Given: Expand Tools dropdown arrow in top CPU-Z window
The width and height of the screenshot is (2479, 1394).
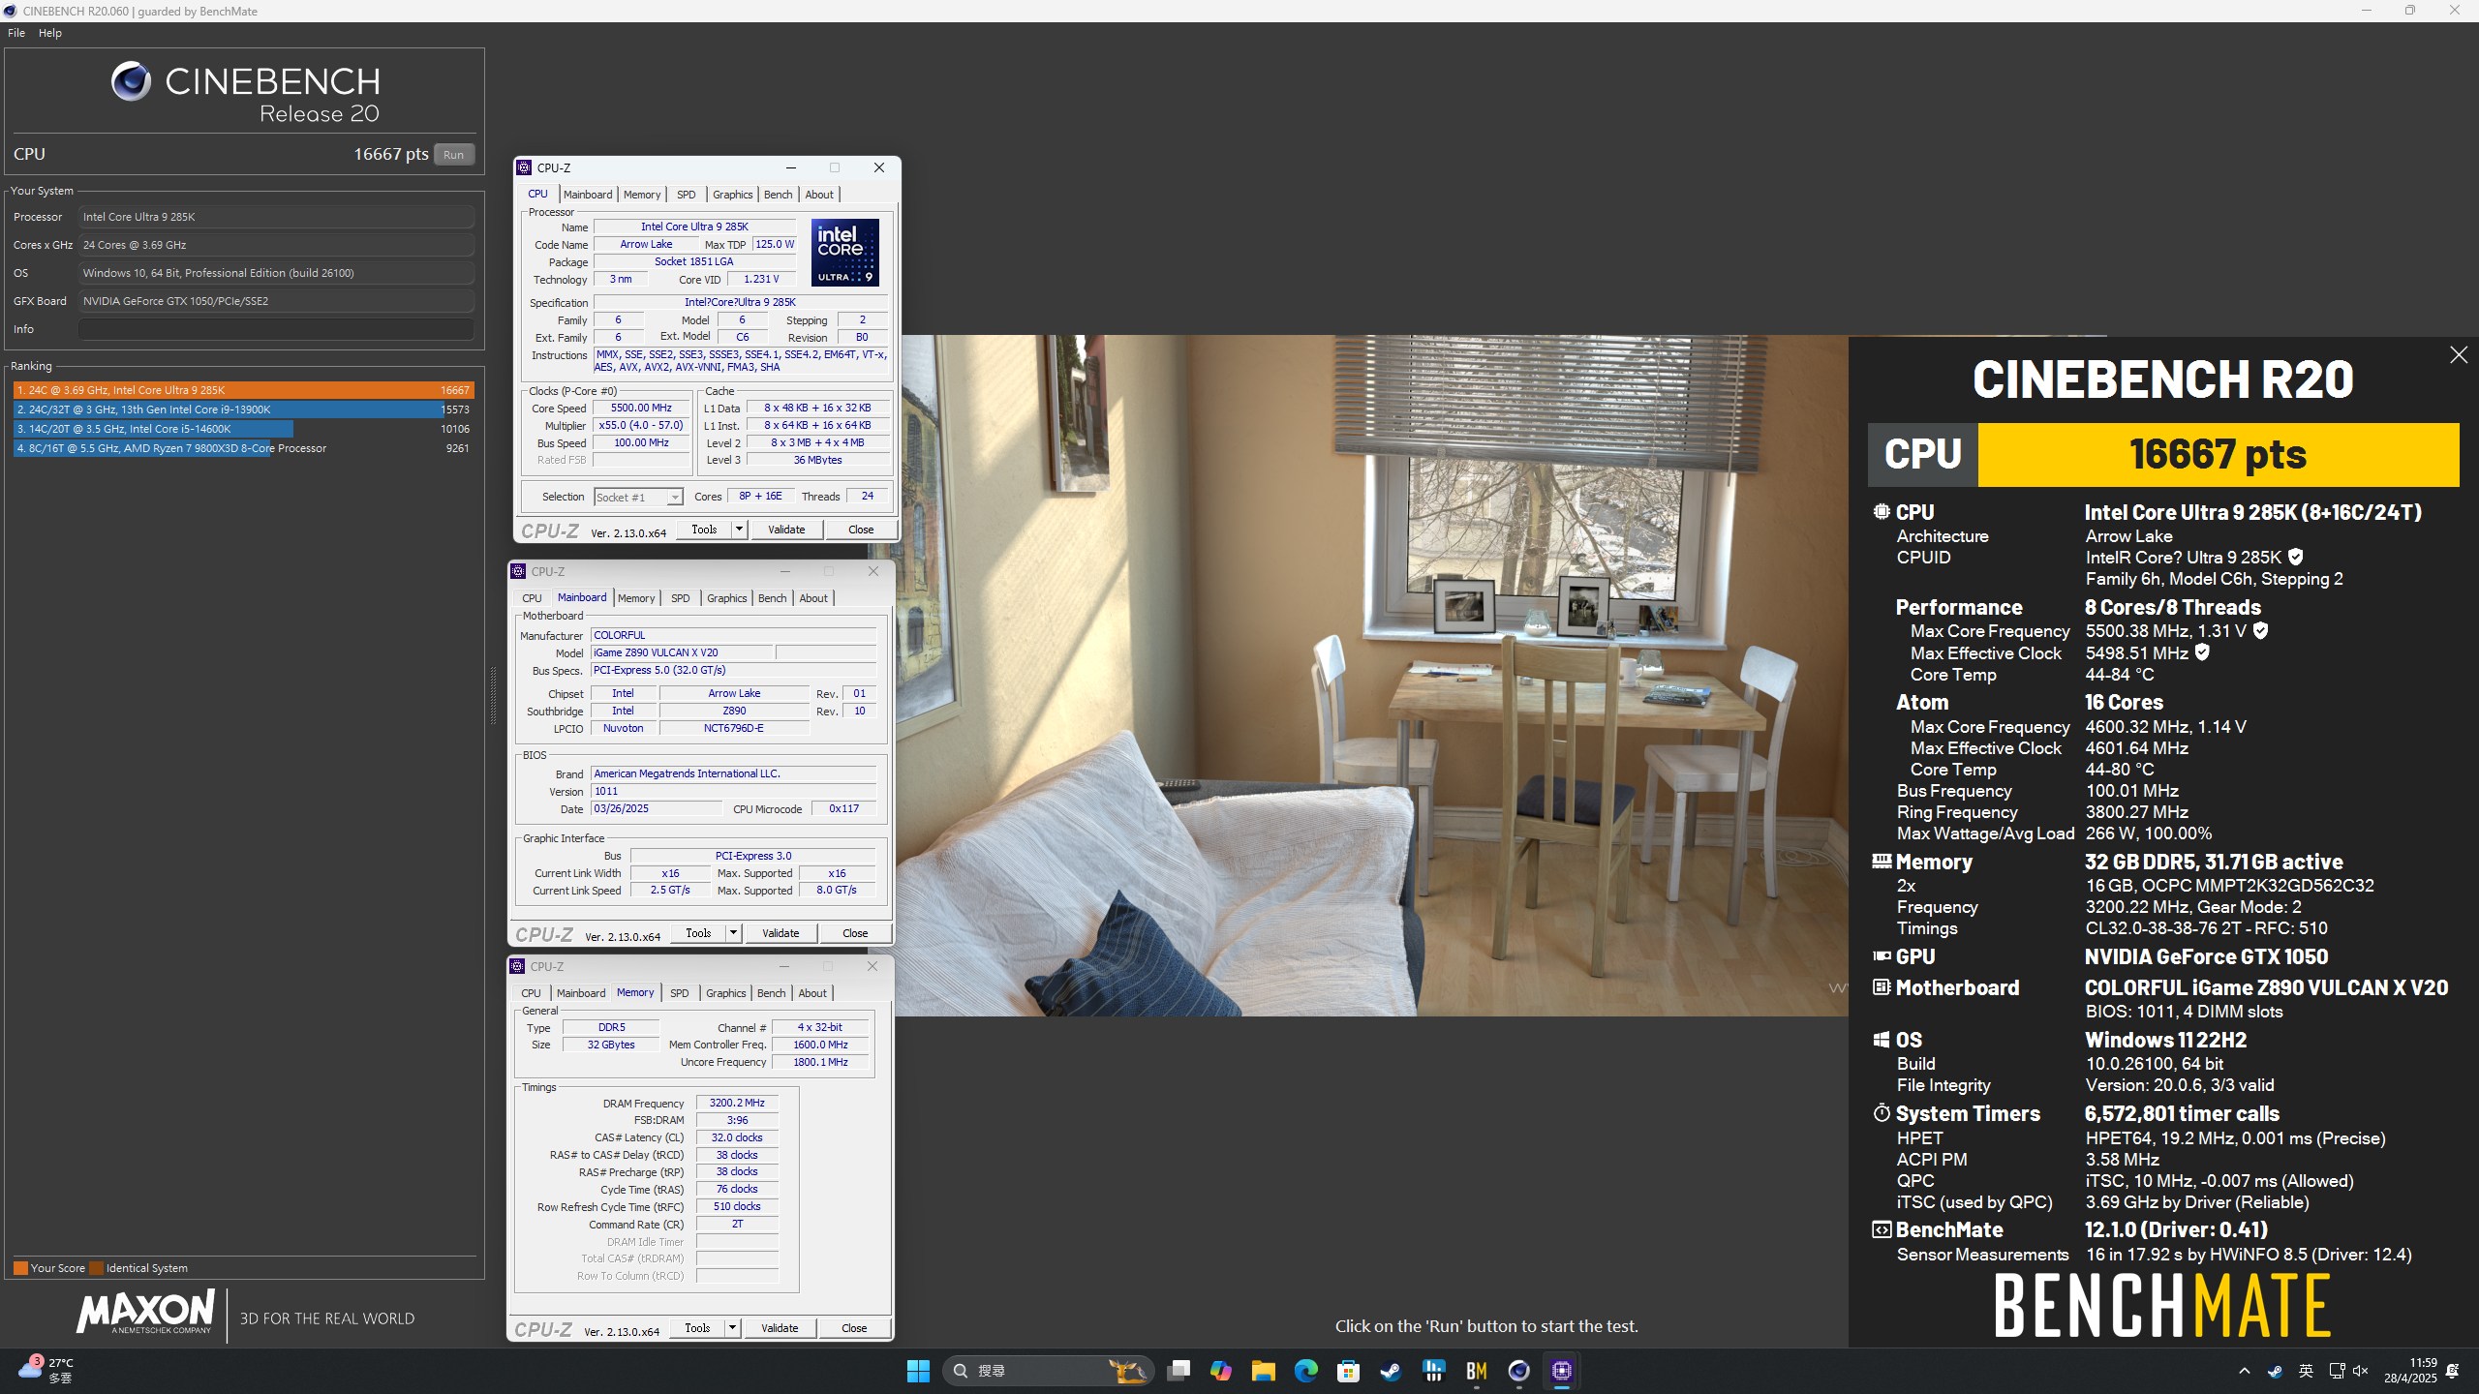Looking at the screenshot, I should pos(739,530).
